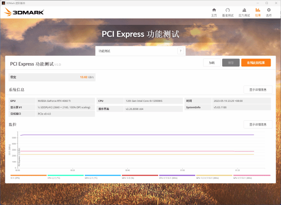Click the 3DMark title bar app icon

click(3, 3)
